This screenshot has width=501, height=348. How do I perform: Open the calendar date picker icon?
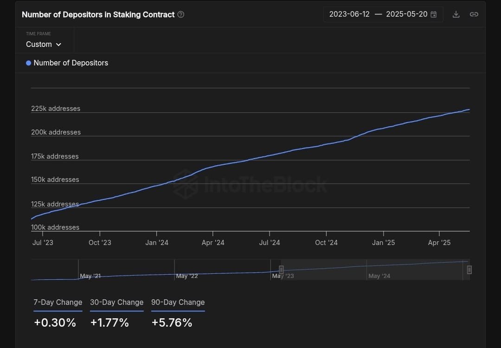(434, 14)
